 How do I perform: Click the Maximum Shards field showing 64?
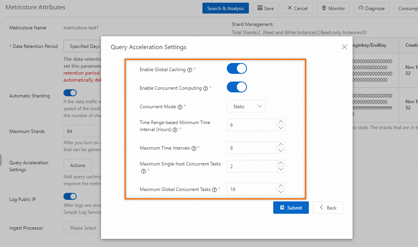pyautogui.click(x=82, y=131)
